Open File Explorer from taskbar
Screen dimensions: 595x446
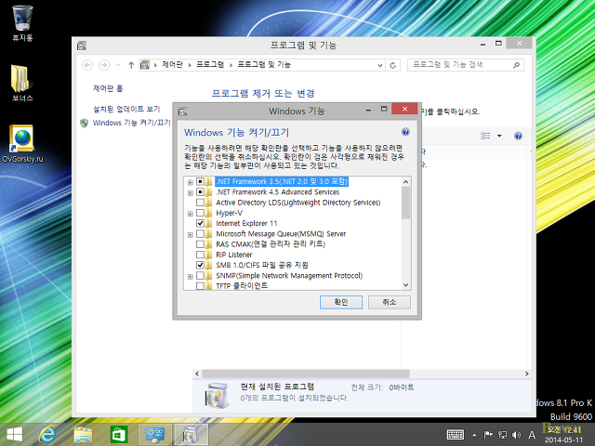pos(83,435)
